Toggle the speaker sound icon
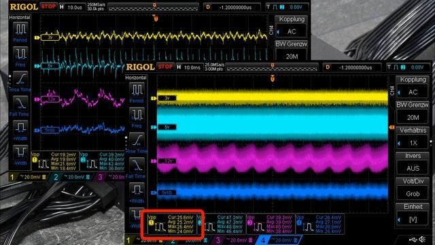The height and width of the screenshot is (245, 435). [x=423, y=239]
